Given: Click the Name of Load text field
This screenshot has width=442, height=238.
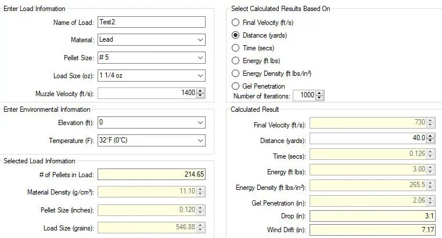Looking at the screenshot, I should click(x=151, y=22).
